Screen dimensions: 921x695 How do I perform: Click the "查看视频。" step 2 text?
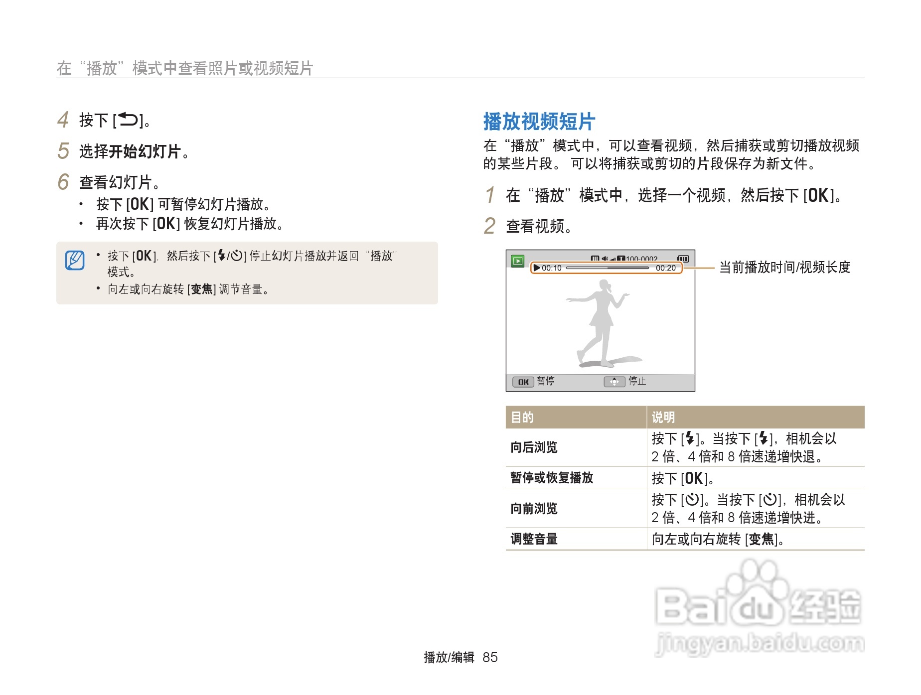(x=540, y=226)
